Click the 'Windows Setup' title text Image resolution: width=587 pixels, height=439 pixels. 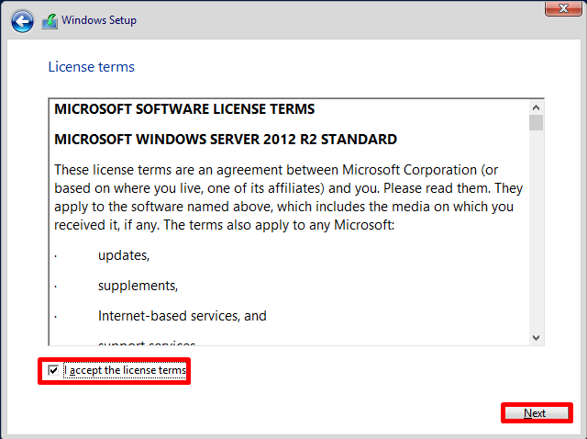click(99, 20)
